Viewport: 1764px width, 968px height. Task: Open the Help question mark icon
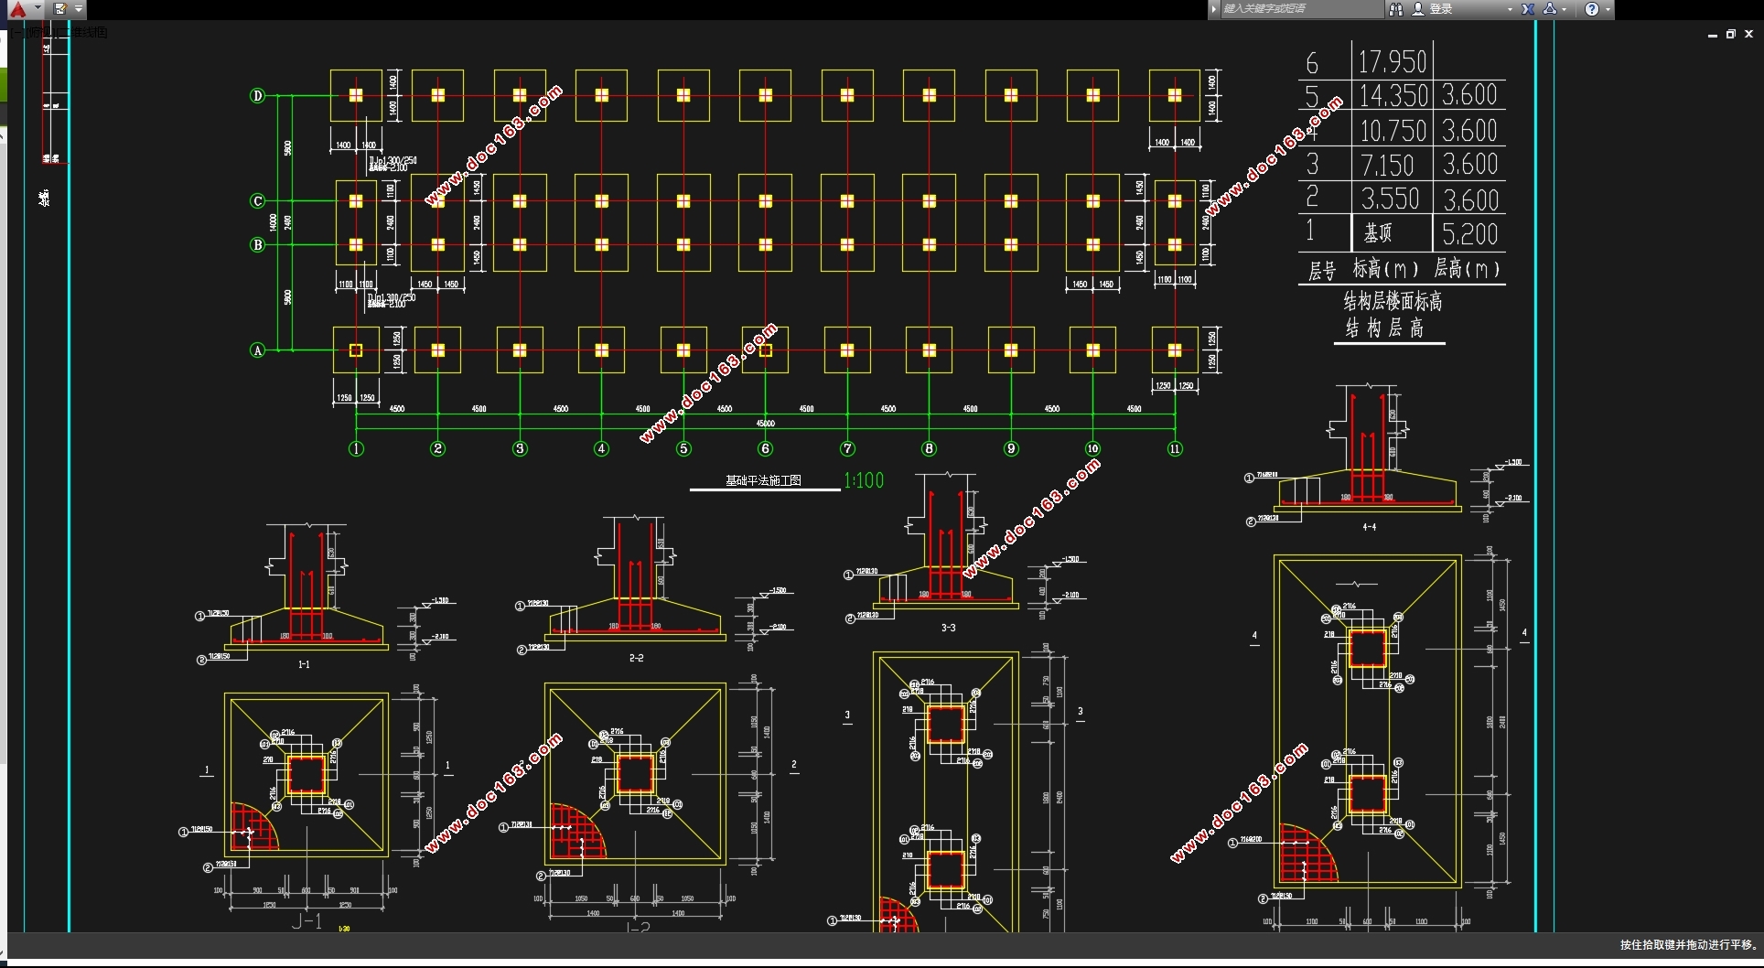(1592, 9)
